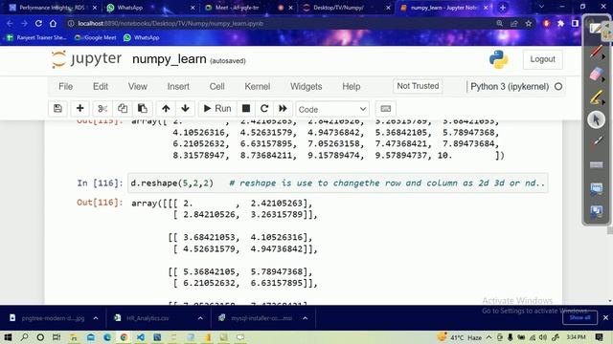This screenshot has width=613, height=344.
Task: Open the on-screen keyboard tool in annotation bar
Action: point(596,164)
